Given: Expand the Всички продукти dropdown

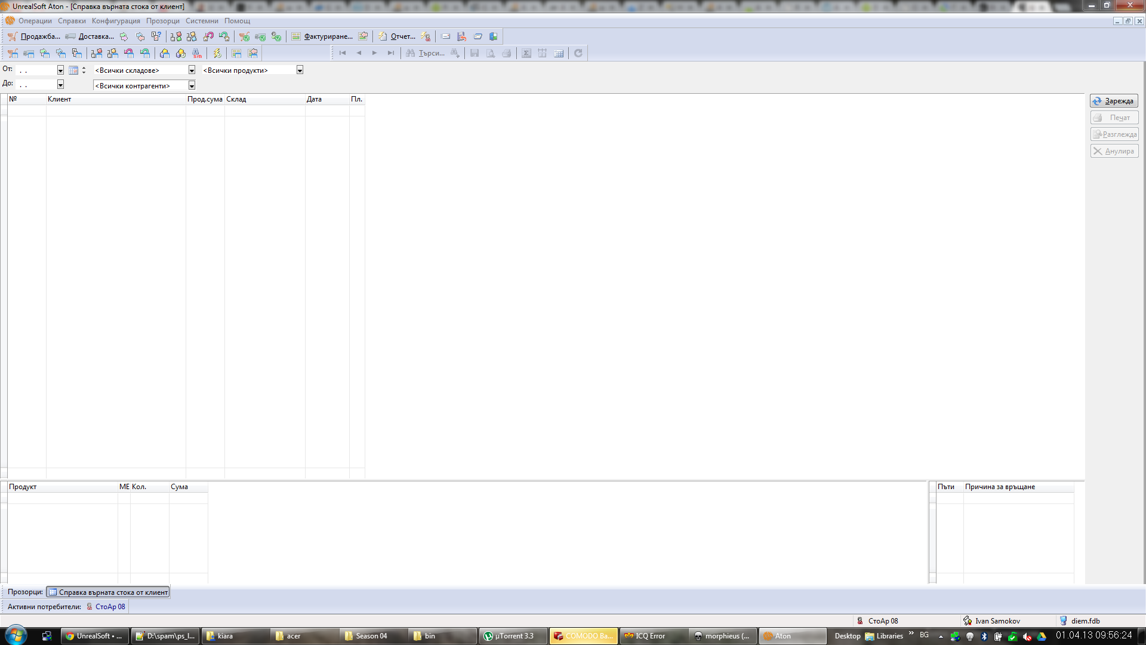Looking at the screenshot, I should [300, 70].
